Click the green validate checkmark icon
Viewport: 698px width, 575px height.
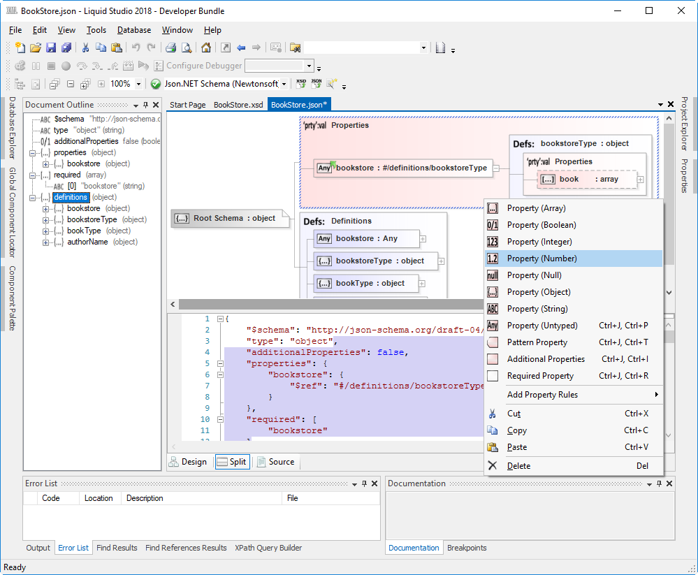pyautogui.click(x=156, y=84)
